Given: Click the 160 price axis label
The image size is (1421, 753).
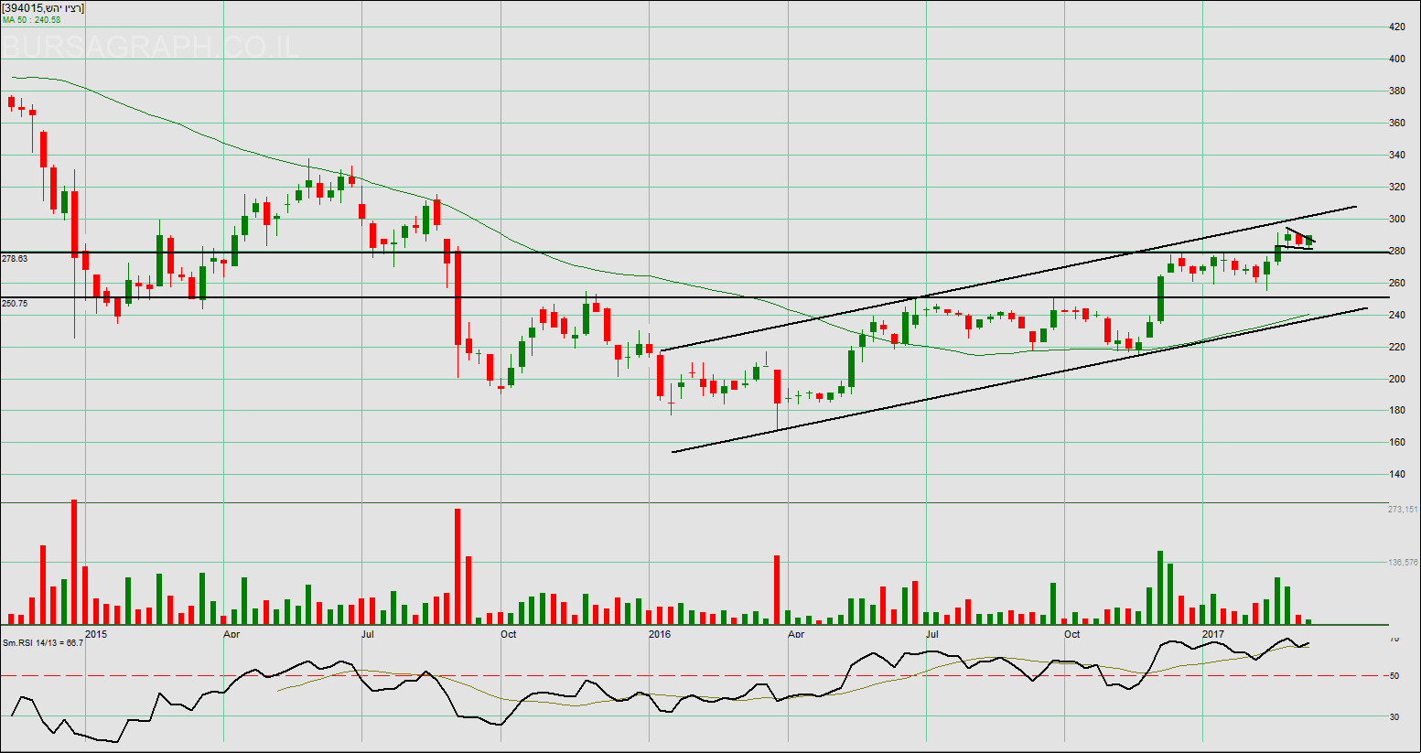Looking at the screenshot, I should (1397, 443).
